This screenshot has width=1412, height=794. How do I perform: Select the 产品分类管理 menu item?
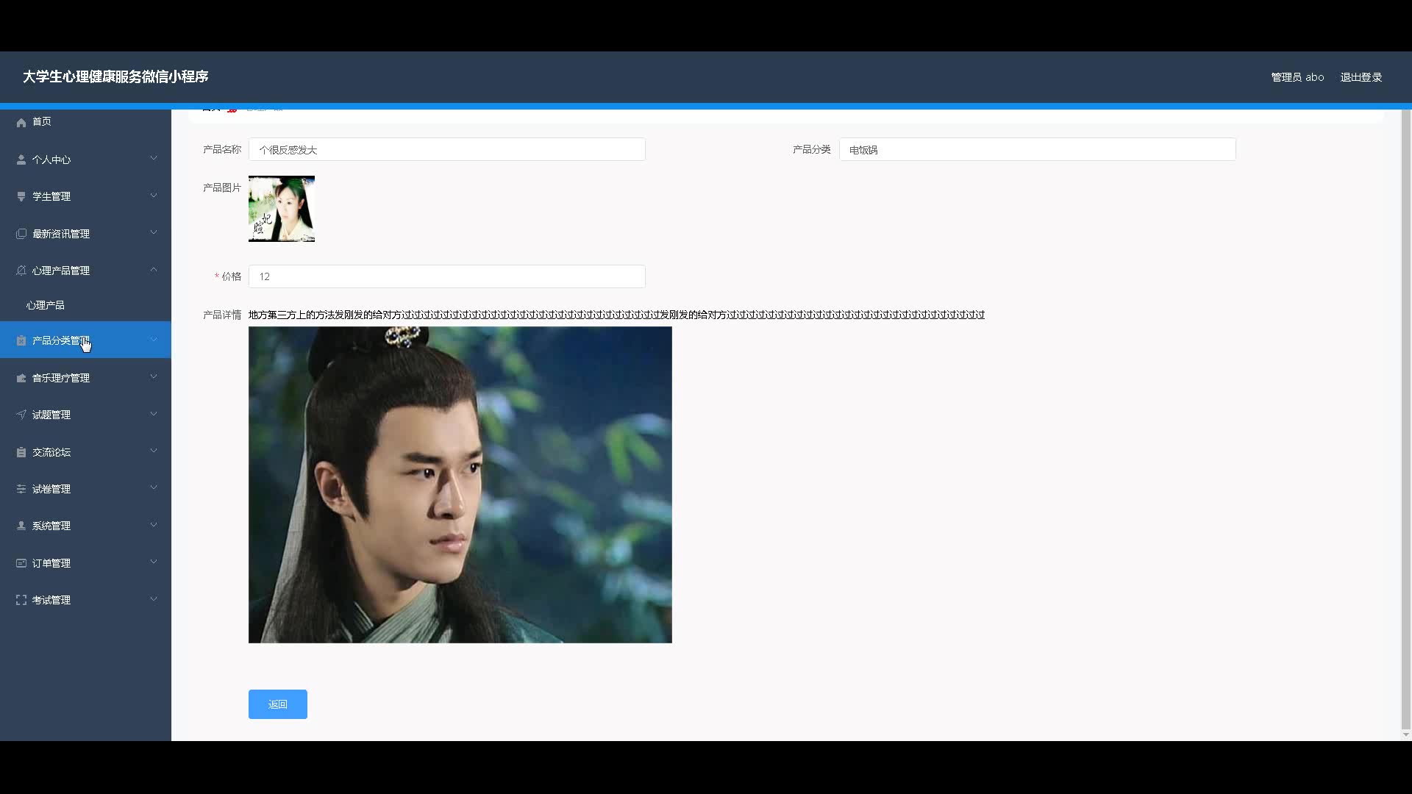coord(60,340)
